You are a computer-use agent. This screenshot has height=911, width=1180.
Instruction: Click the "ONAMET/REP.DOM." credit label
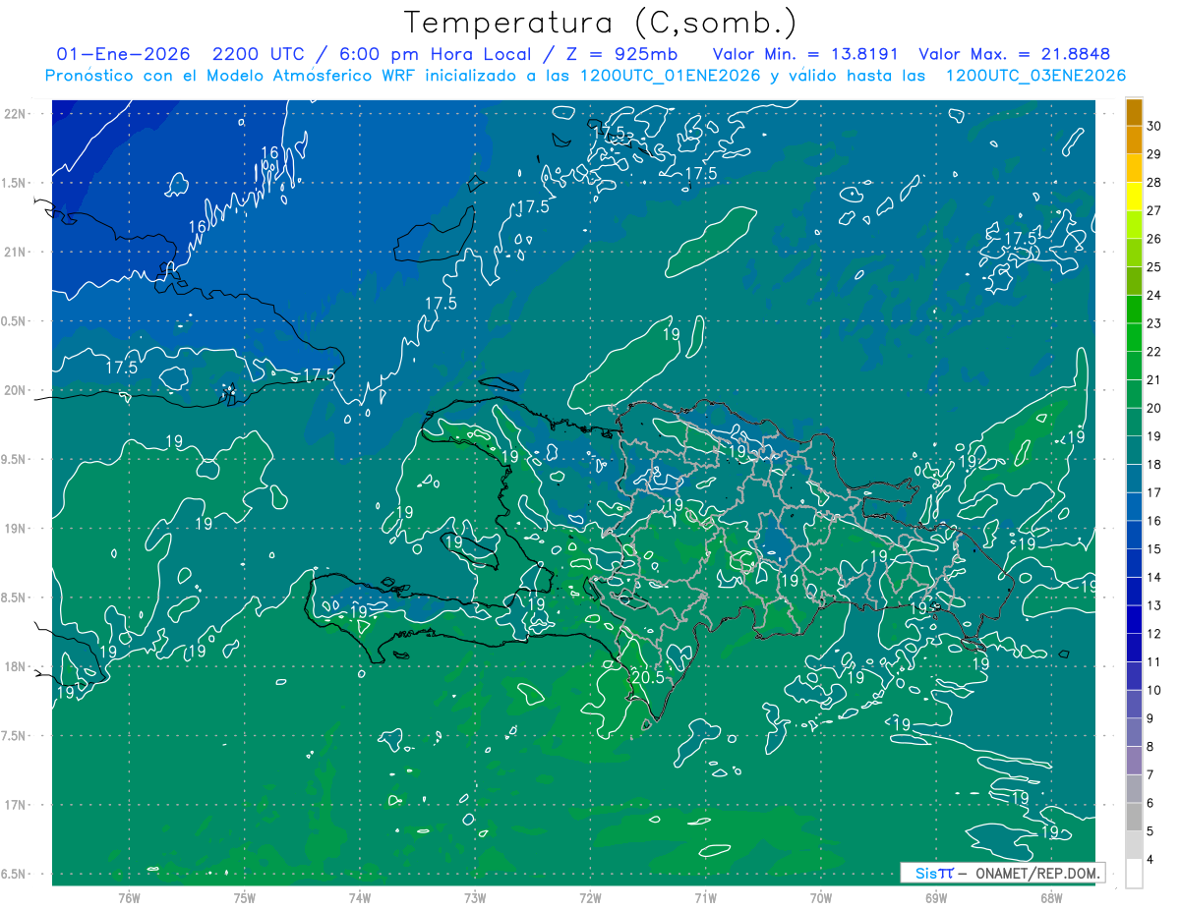click(x=1036, y=873)
